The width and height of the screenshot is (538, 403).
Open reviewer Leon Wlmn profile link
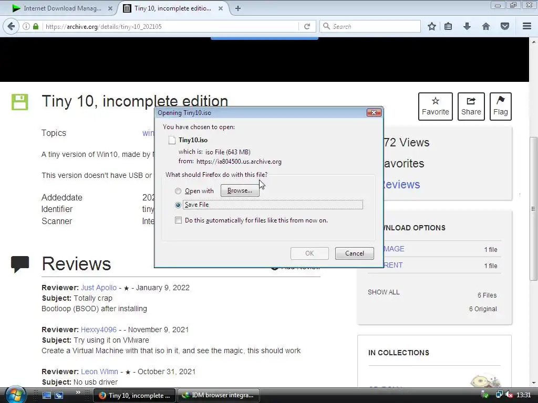tap(99, 372)
